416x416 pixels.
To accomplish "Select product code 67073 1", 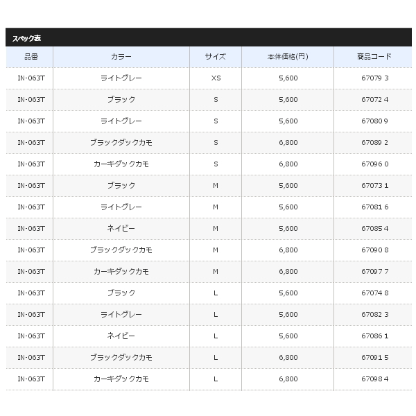I will [x=375, y=185].
